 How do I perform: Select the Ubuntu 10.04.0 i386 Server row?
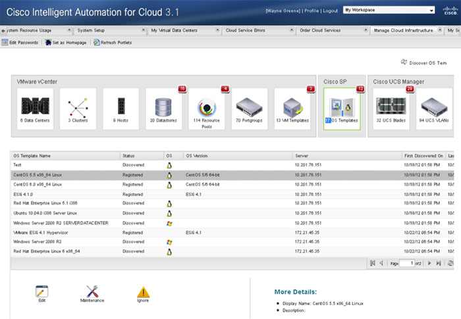[232, 213]
